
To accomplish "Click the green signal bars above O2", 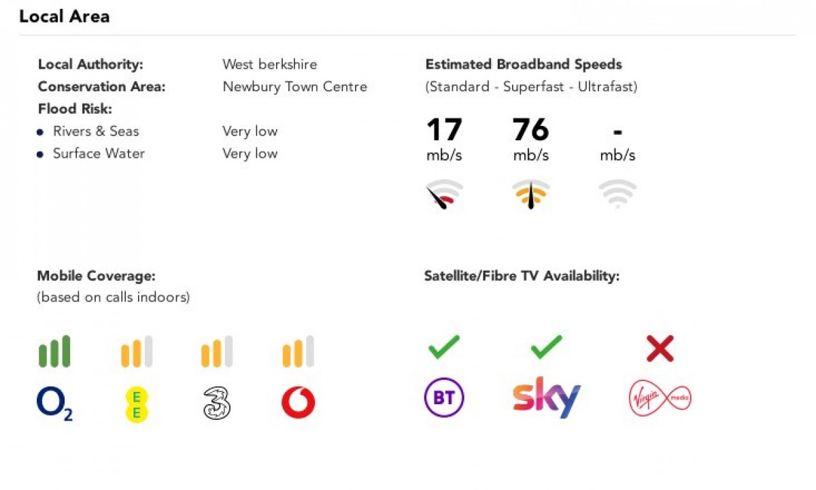I will click(x=54, y=351).
